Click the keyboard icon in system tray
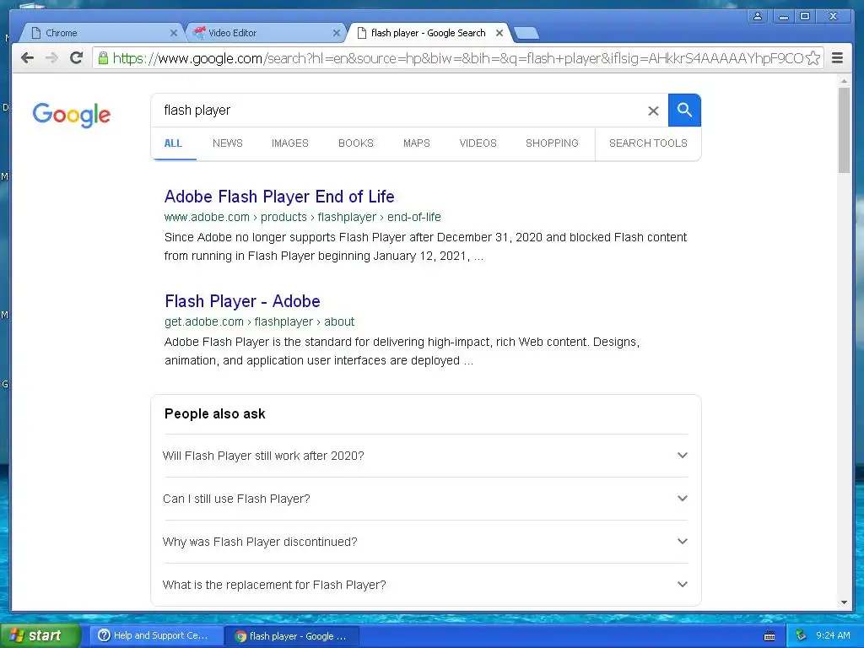Image resolution: width=864 pixels, height=648 pixels. [769, 636]
